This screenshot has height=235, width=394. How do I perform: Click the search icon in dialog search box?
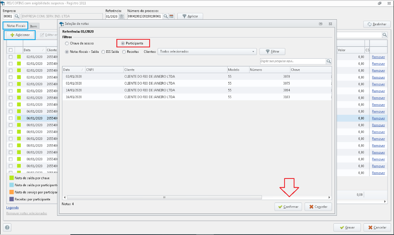click(x=328, y=62)
